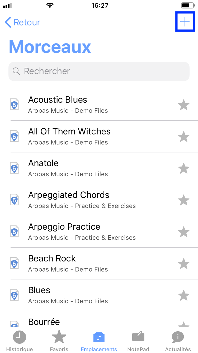Open Arpeggio Practice song
Viewport: 198px width, 353px height.
point(99,232)
